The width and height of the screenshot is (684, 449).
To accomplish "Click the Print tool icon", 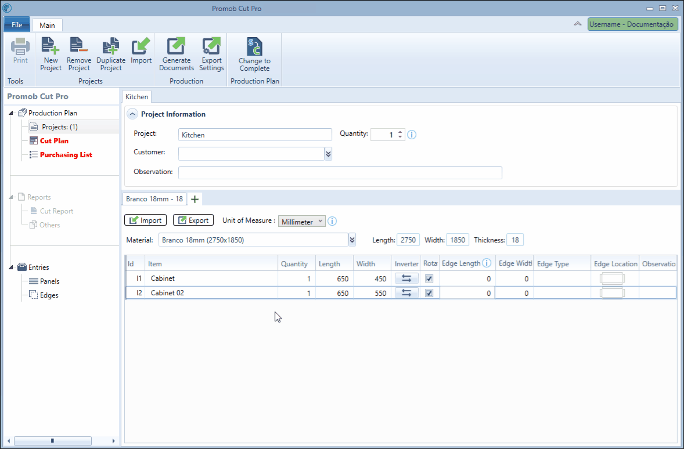I will pos(20,46).
